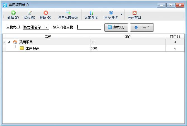Click the 设置排序 sort icon

point(91,13)
